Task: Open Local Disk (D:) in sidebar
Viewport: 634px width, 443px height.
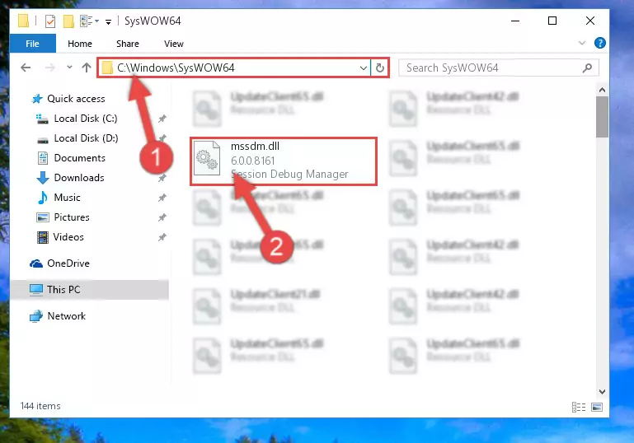Action: pos(86,138)
